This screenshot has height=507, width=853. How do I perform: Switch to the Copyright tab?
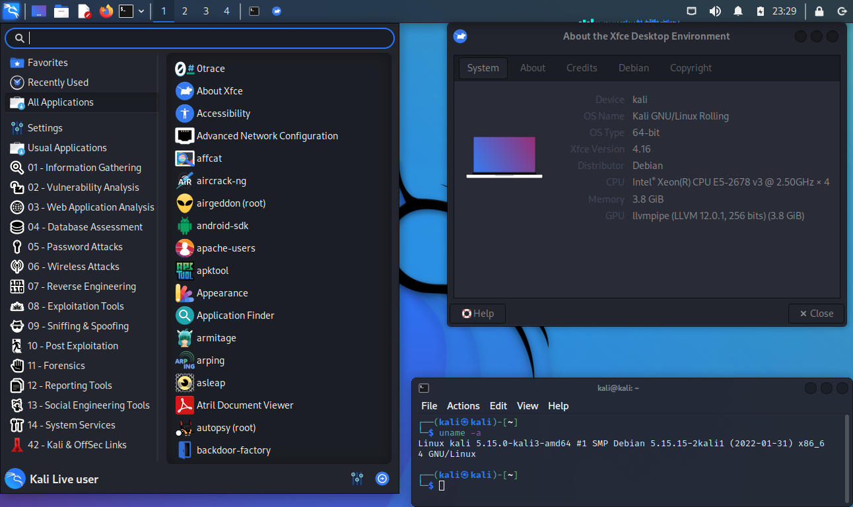691,68
